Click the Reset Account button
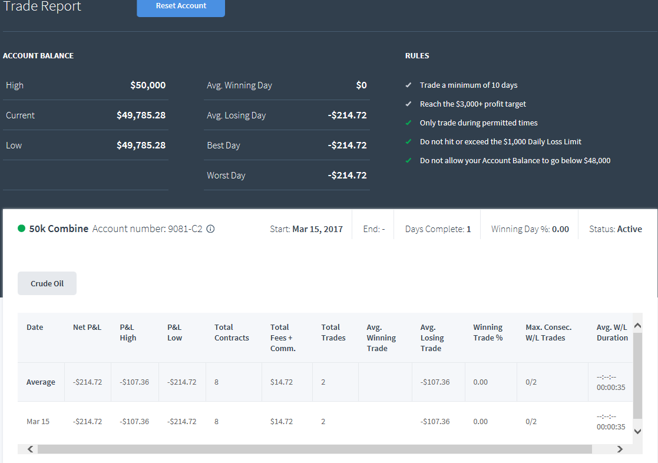 (181, 6)
